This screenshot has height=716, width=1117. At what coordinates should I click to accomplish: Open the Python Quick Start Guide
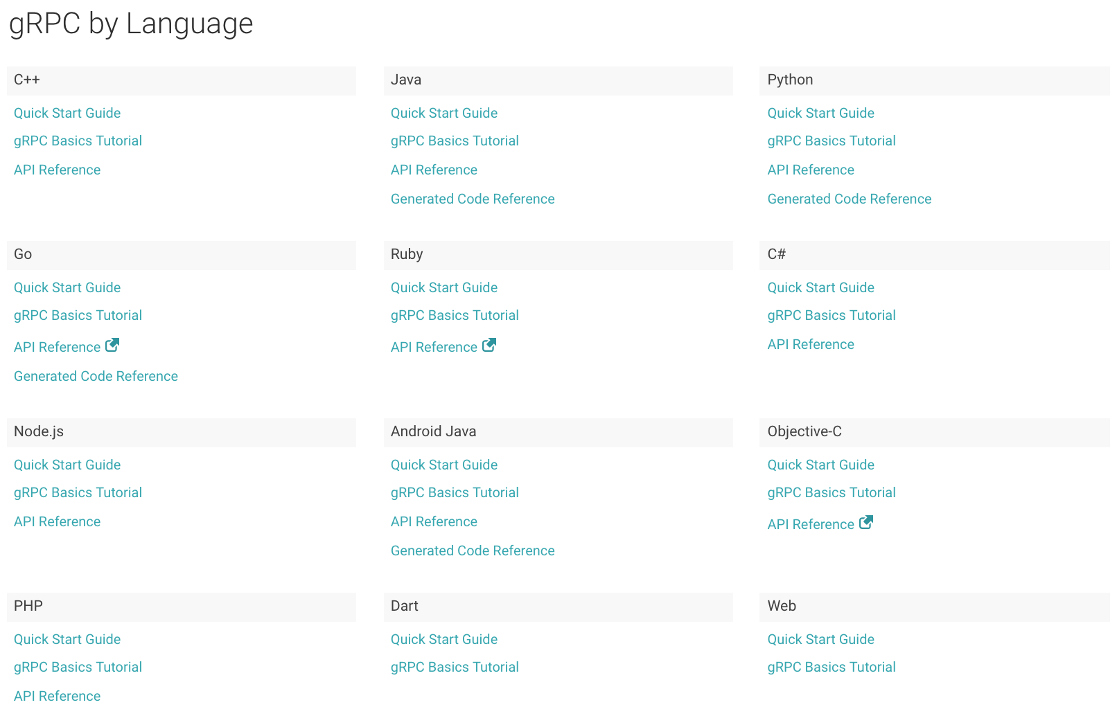coord(820,113)
